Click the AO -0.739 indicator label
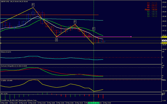The height and width of the screenshot is (104, 167). click(x=4, y=94)
